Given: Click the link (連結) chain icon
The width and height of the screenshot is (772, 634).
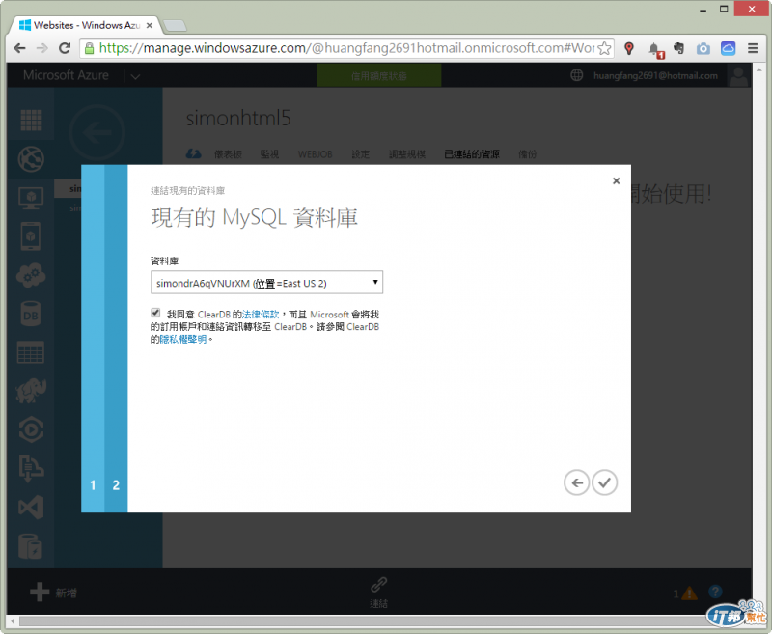Looking at the screenshot, I should pos(378,585).
